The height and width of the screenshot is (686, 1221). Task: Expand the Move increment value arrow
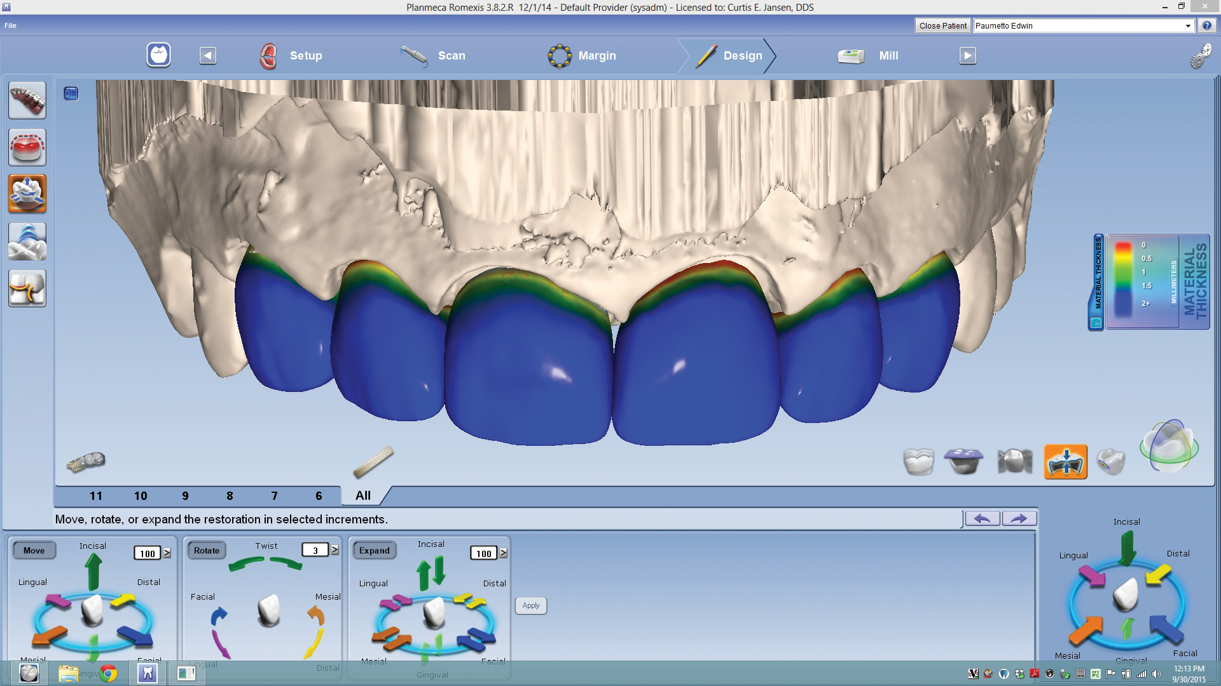167,553
